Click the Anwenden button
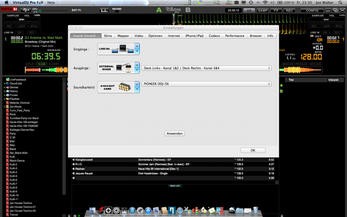 pyautogui.click(x=175, y=133)
